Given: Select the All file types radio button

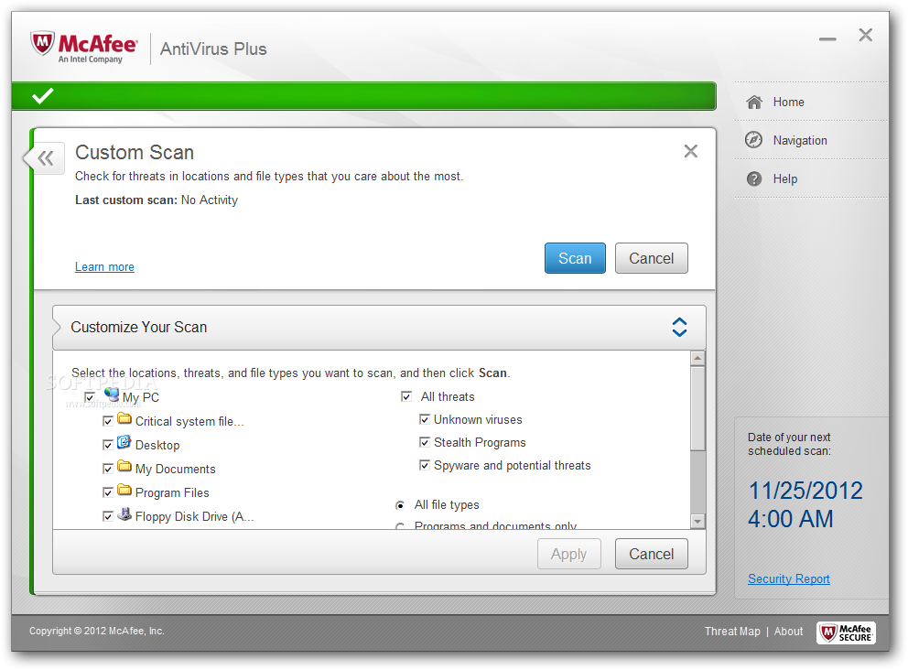Looking at the screenshot, I should [x=400, y=505].
